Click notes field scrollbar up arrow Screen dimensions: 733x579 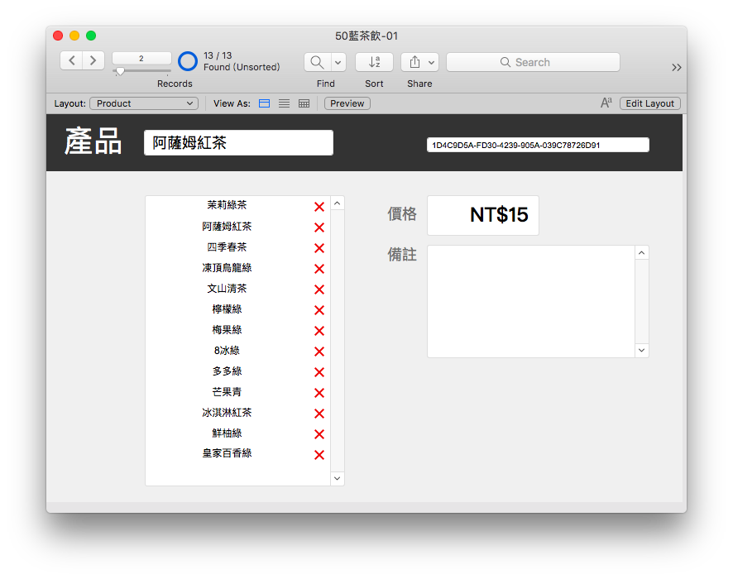(642, 253)
